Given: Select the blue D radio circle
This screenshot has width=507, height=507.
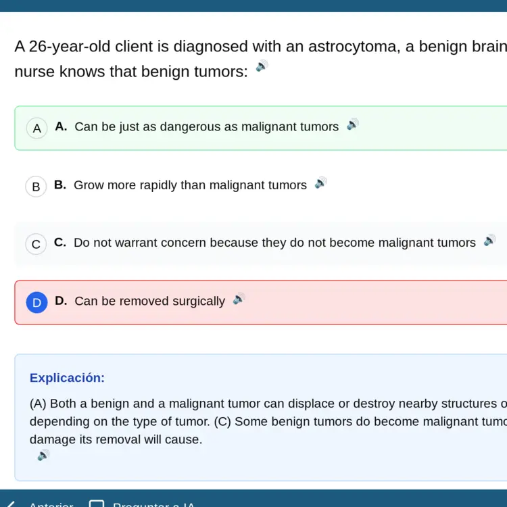Looking at the screenshot, I should 37,303.
